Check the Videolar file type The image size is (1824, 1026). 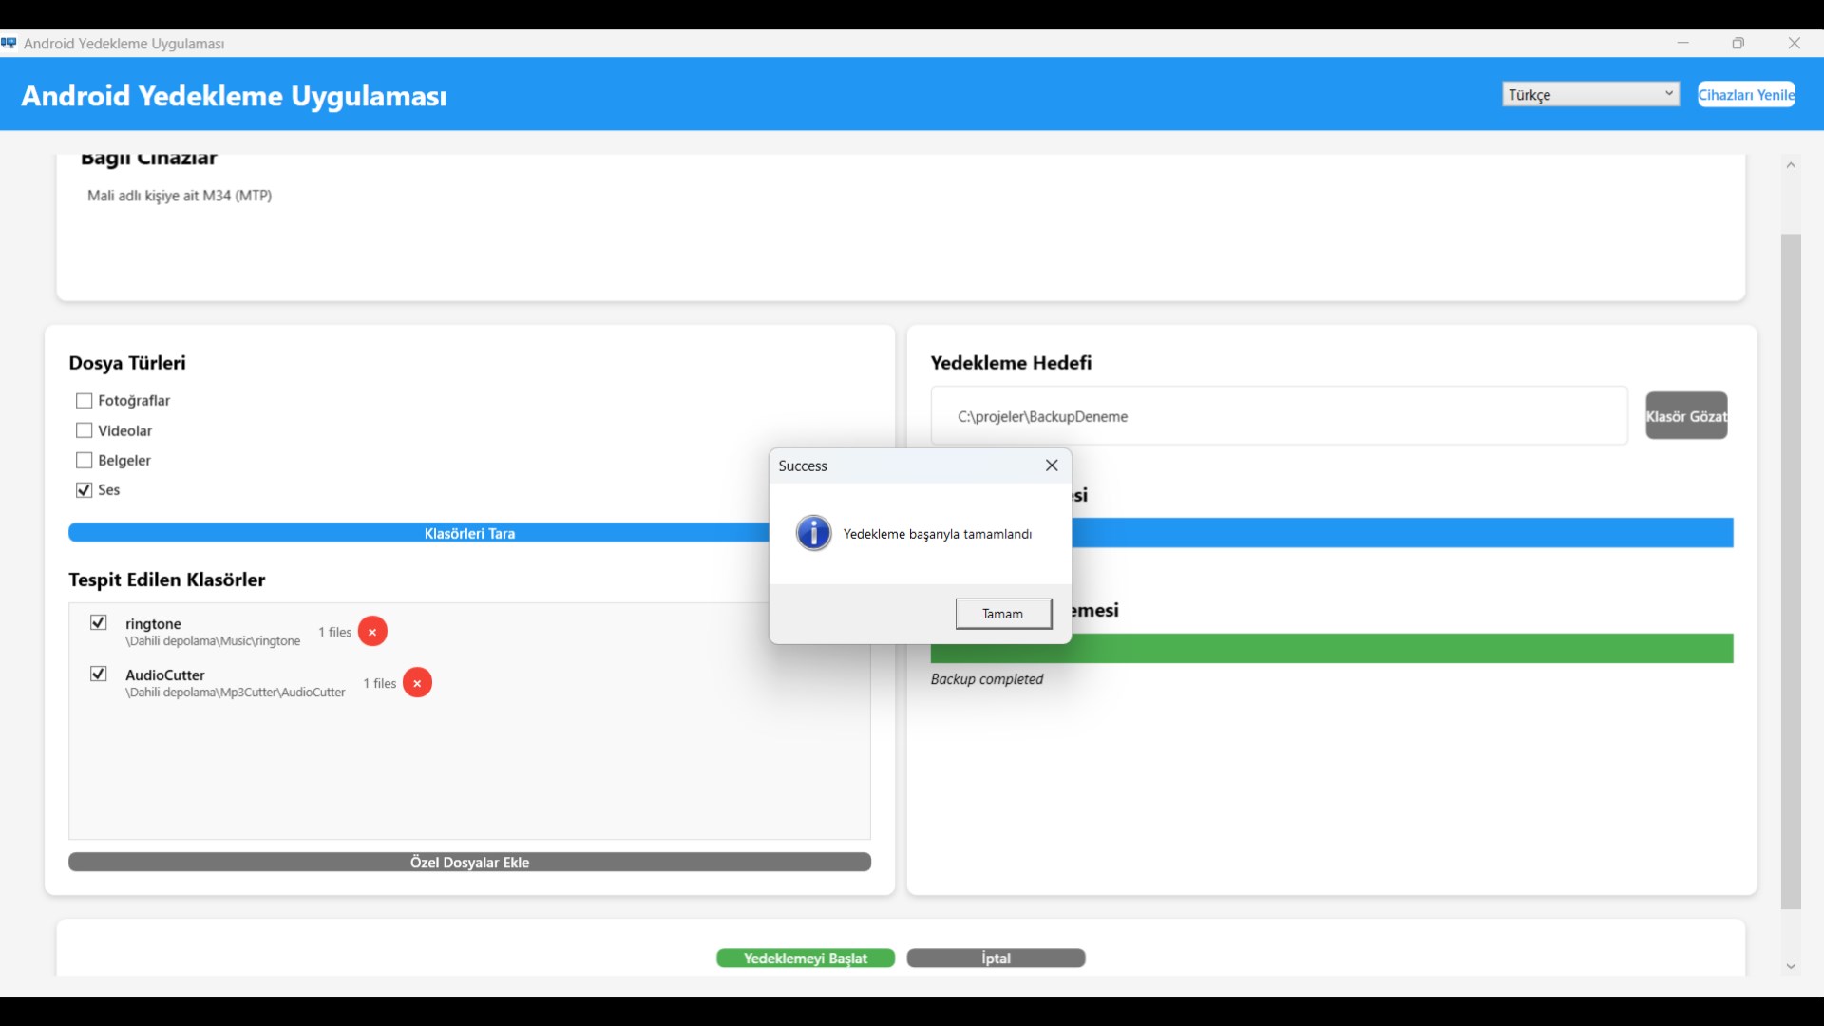[85, 430]
